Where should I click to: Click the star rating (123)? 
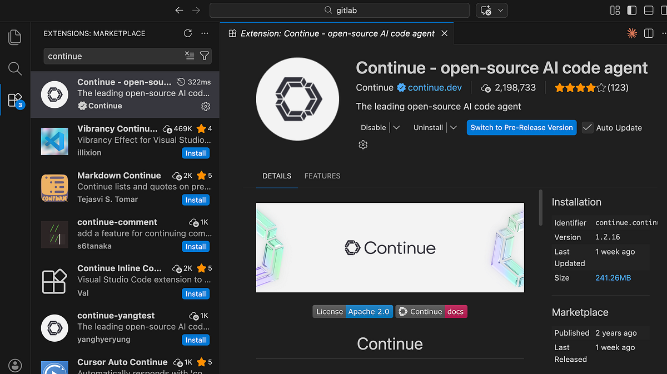(591, 87)
